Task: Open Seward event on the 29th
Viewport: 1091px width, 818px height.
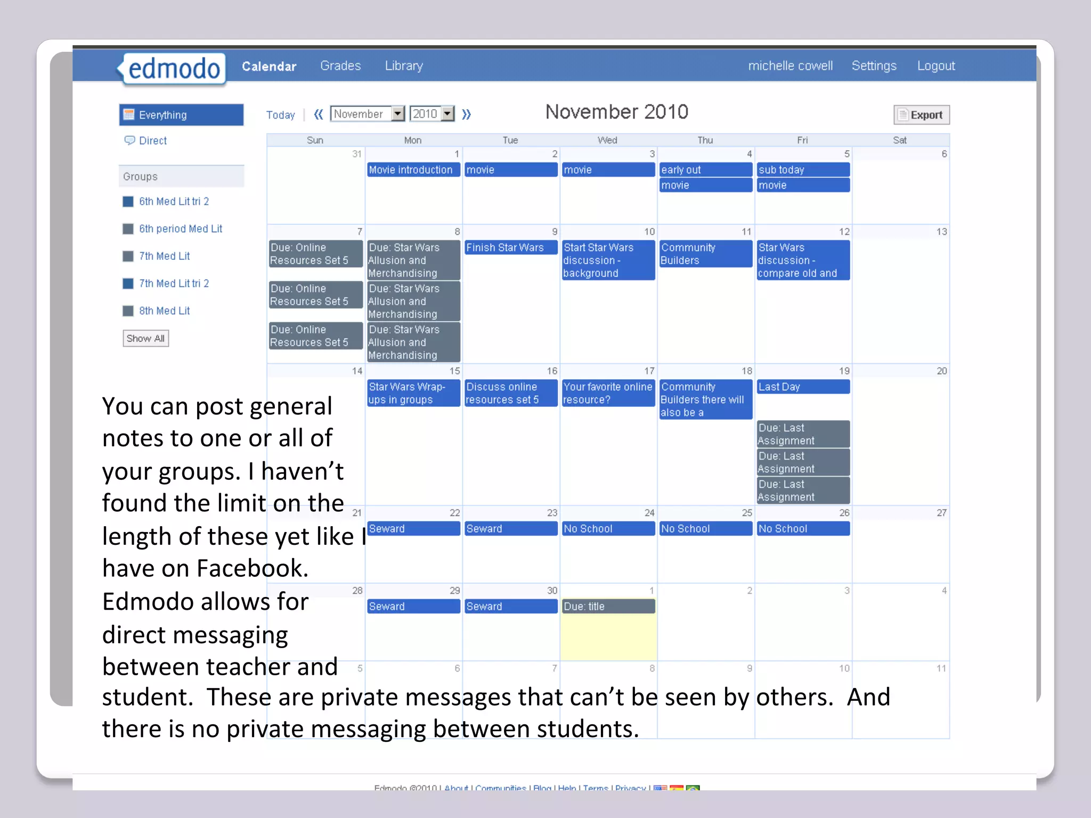Action: (413, 607)
